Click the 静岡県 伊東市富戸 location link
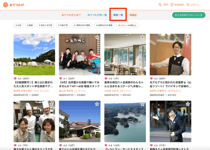This screenshot has width=210, height=150. [31, 91]
